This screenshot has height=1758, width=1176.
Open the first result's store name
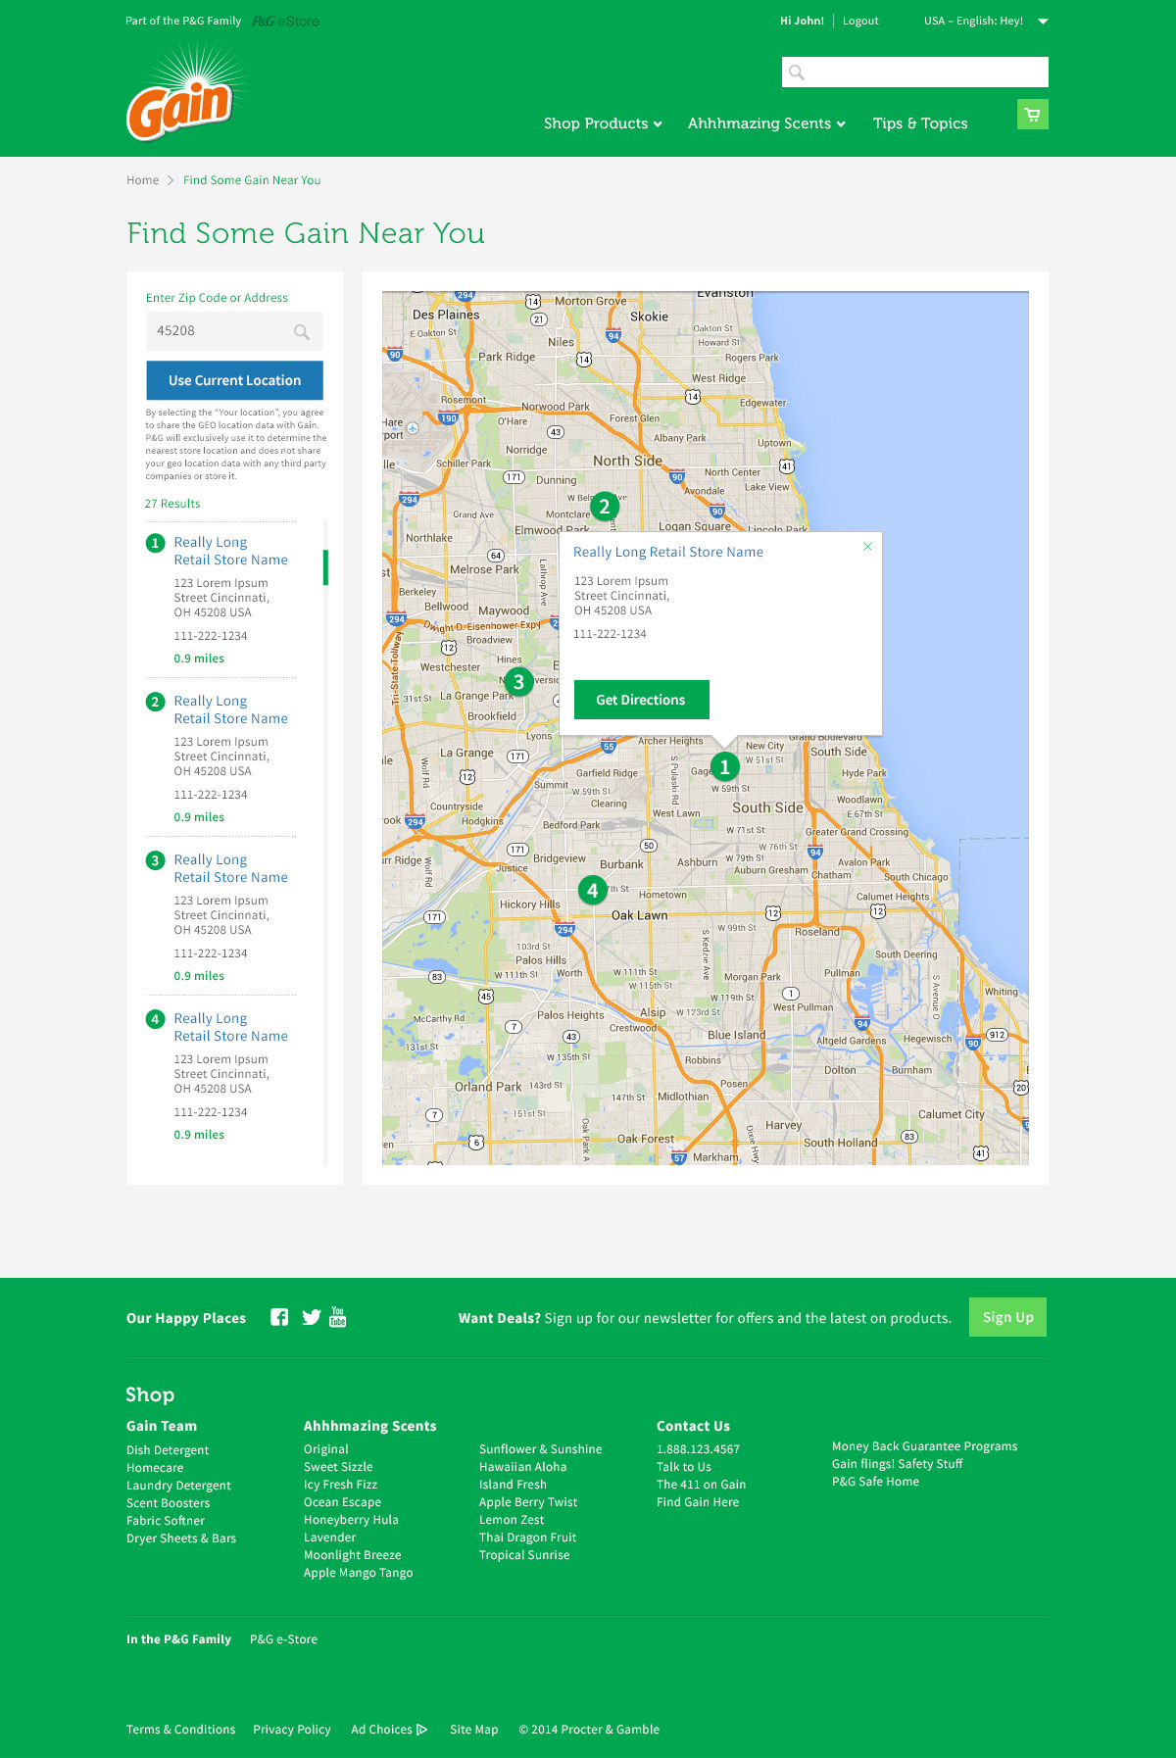[231, 552]
